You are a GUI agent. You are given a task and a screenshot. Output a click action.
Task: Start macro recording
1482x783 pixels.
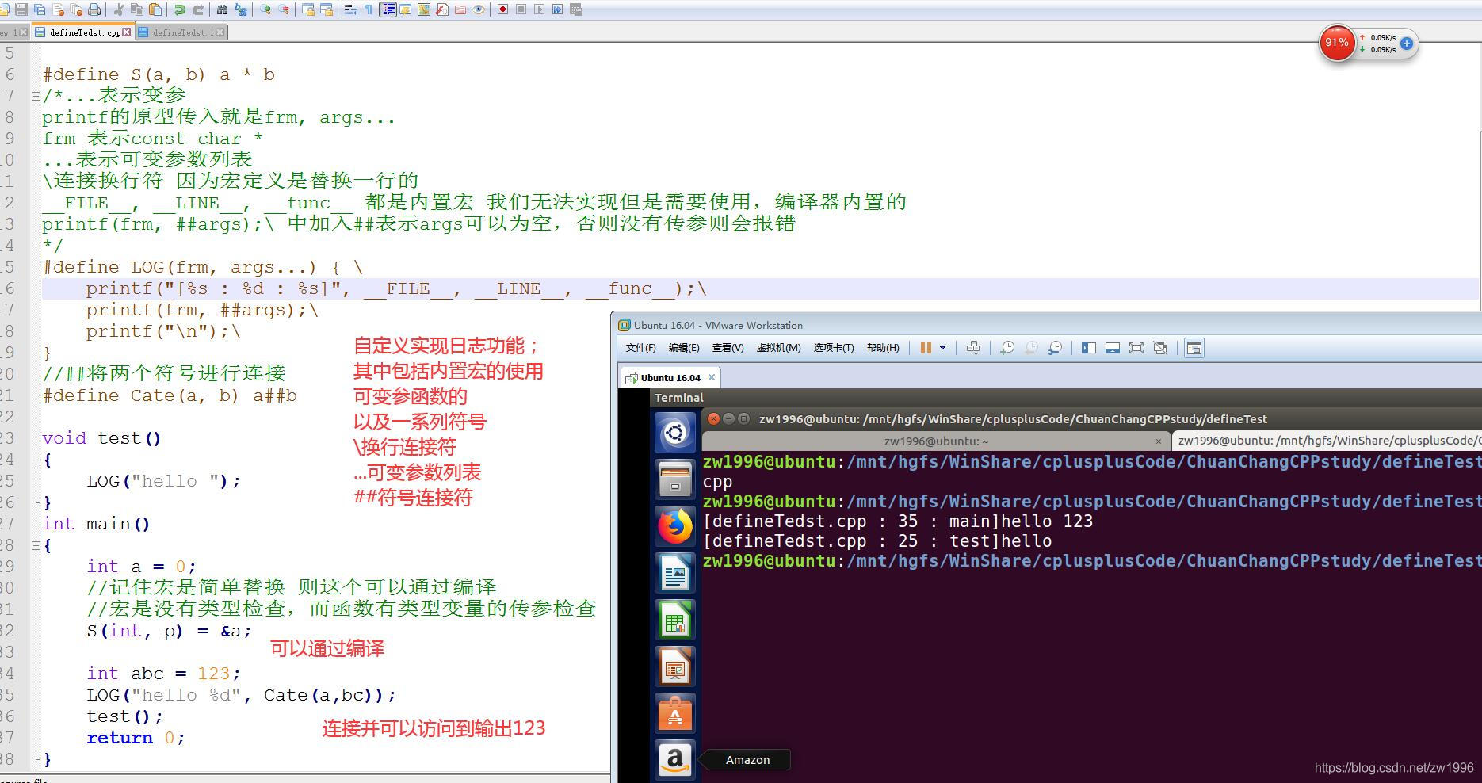click(502, 10)
